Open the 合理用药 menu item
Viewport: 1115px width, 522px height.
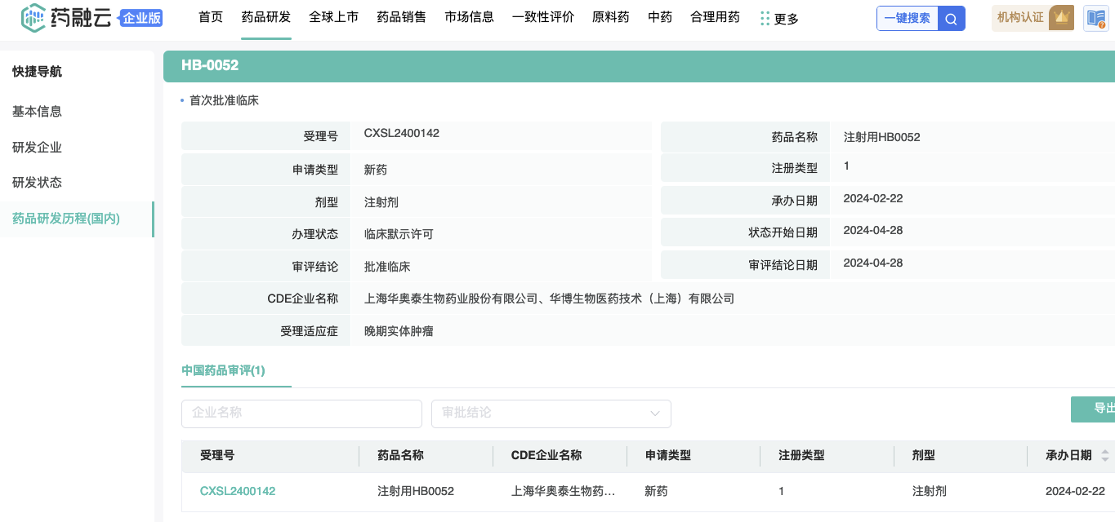[715, 17]
